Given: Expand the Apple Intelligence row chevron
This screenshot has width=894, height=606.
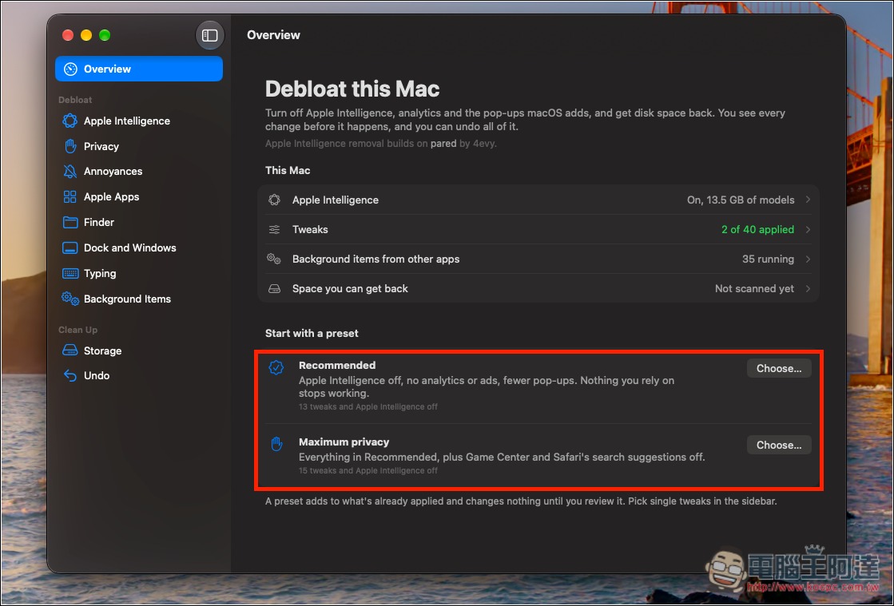Looking at the screenshot, I should (808, 200).
